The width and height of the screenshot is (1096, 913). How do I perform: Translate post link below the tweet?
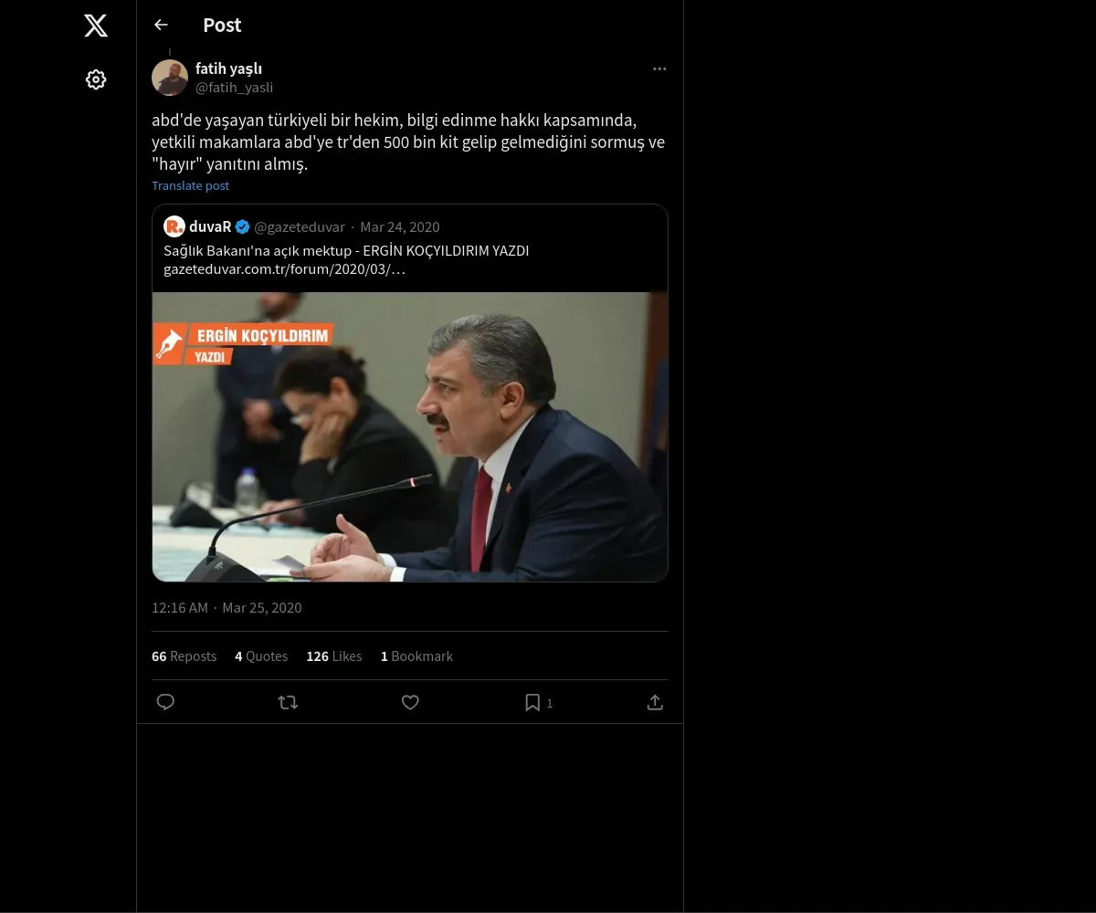pos(190,185)
